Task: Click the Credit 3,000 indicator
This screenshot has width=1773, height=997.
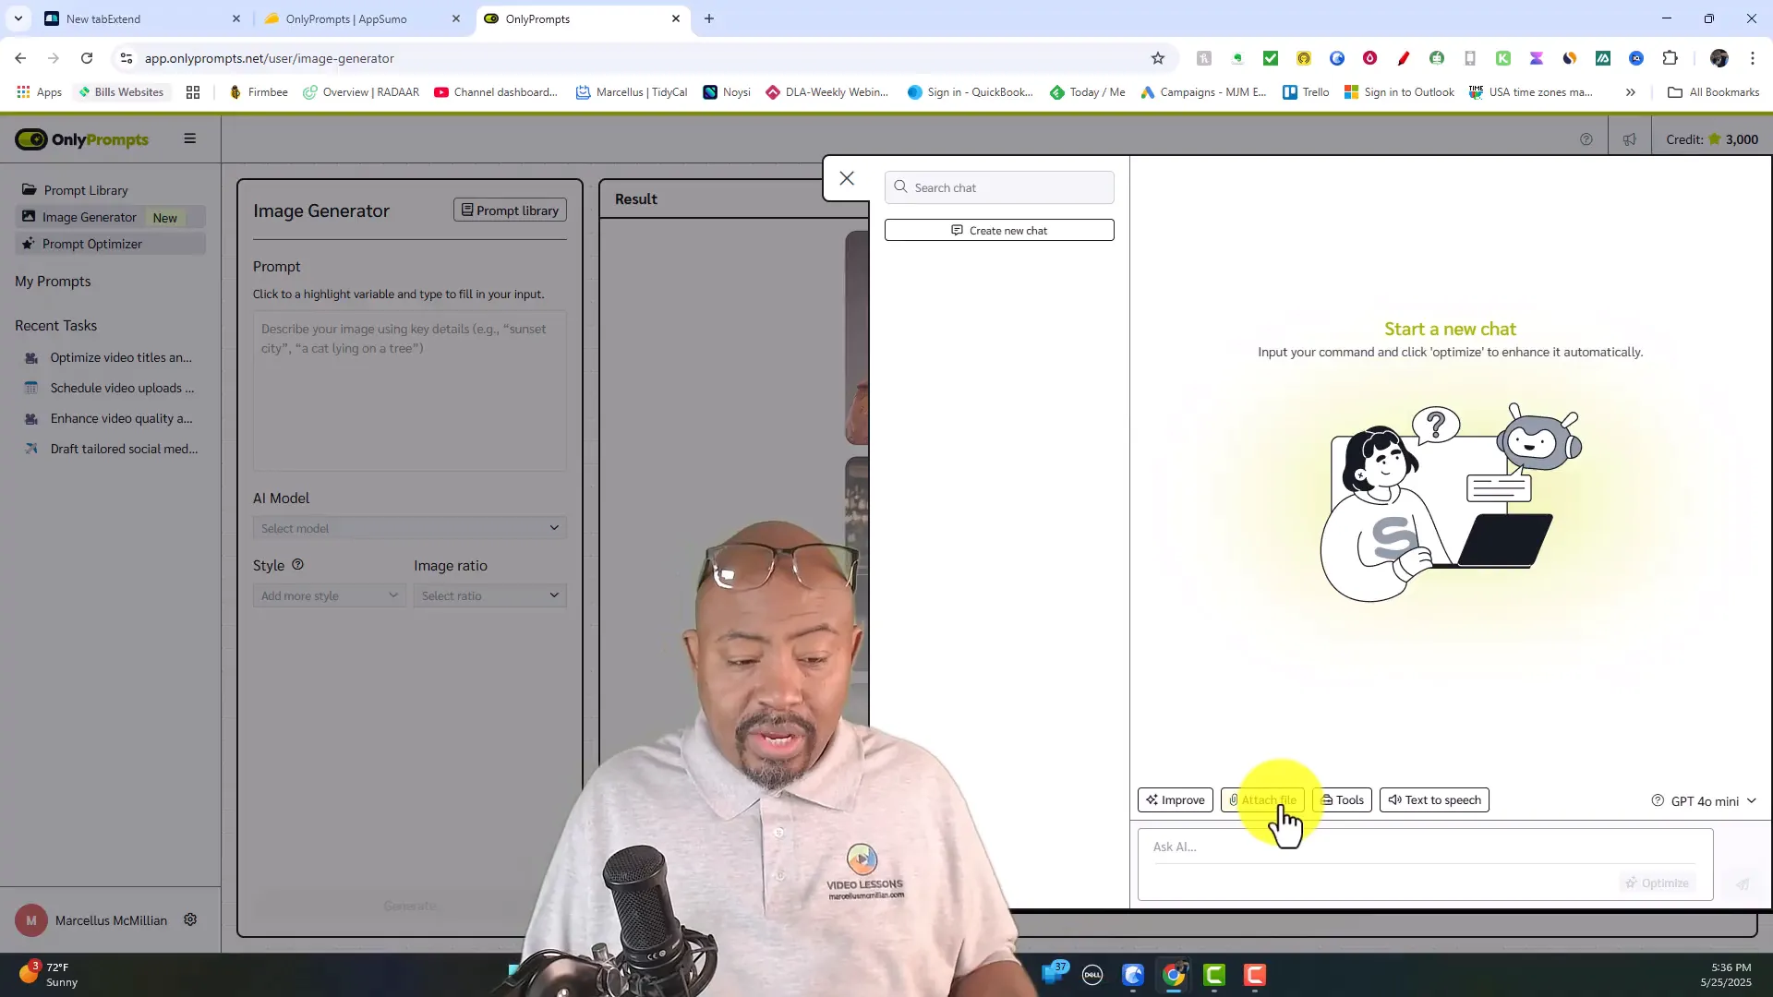Action: tap(1711, 139)
